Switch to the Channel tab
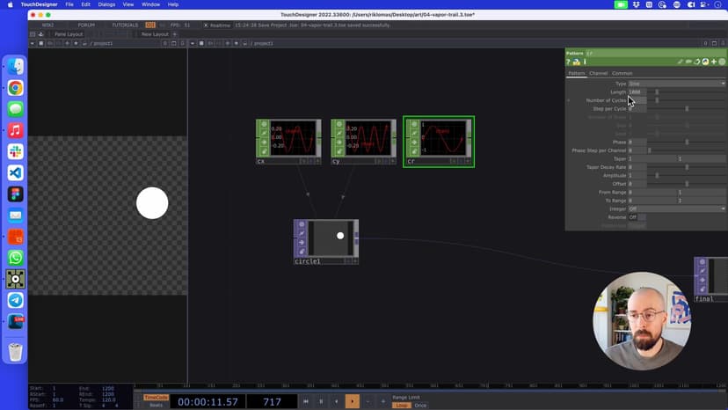 click(x=598, y=73)
